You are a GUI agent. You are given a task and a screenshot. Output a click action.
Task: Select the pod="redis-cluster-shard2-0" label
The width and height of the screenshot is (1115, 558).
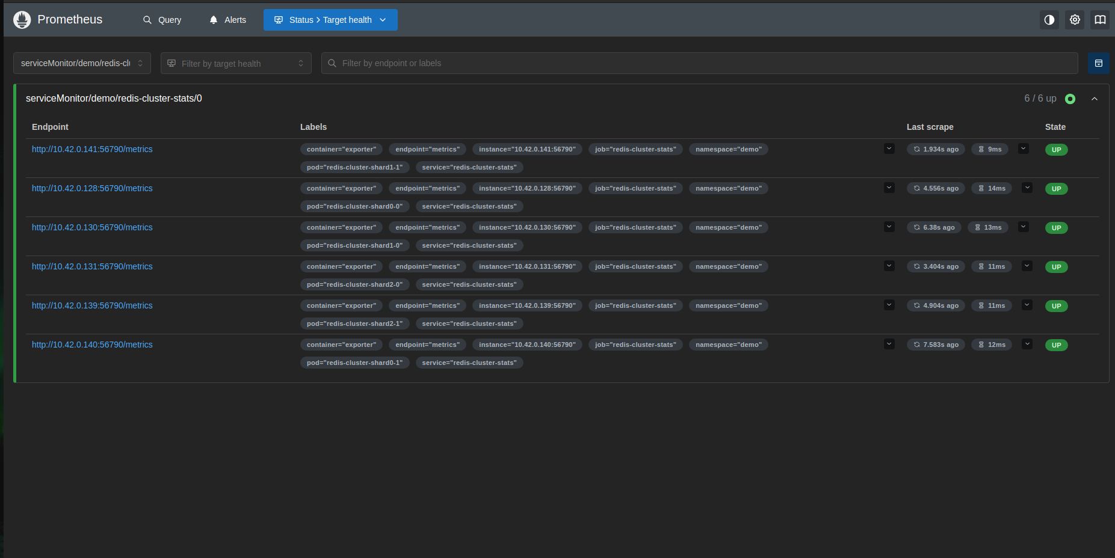point(355,284)
